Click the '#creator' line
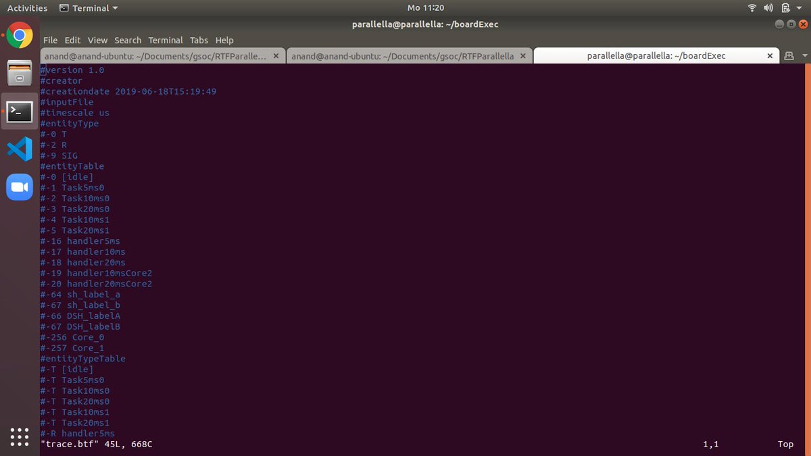811x456 pixels. (62, 81)
